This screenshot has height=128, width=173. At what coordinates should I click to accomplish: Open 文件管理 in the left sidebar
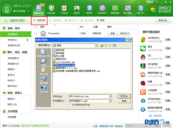[x=12, y=111]
